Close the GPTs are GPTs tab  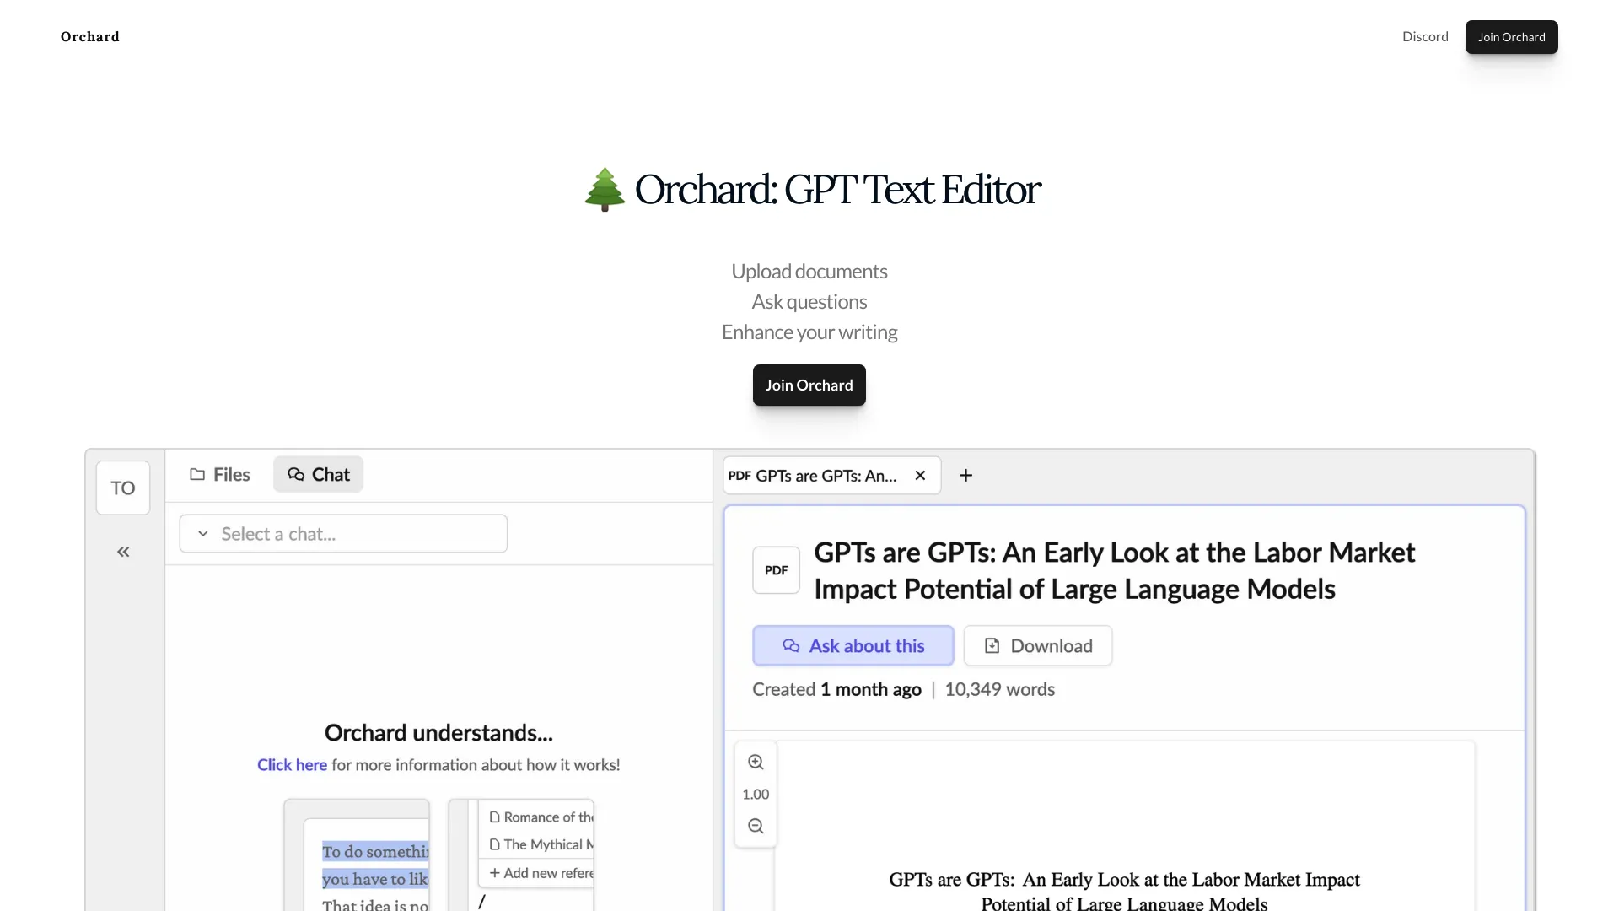920,476
